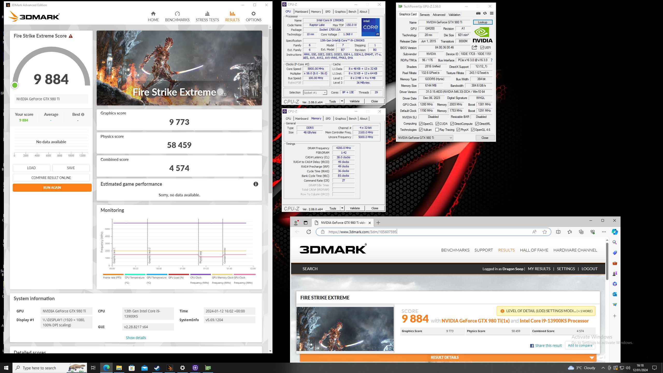663x373 pixels.
Task: Toggle the DirectCompute checkbox in GPU-Z
Action: point(452,124)
